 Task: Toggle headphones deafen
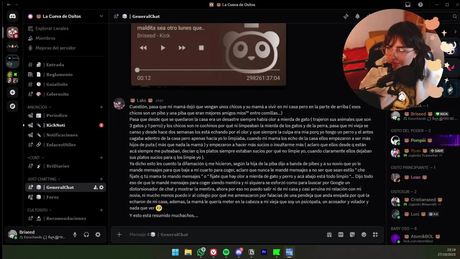[x=86, y=235]
